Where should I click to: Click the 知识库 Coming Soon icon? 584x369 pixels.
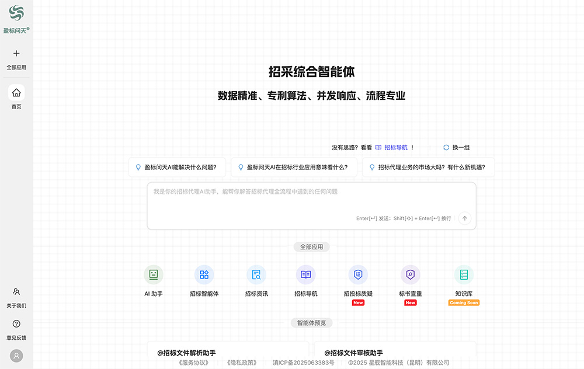463,274
